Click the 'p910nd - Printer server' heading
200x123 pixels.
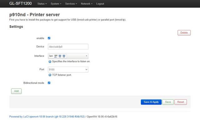(35, 15)
